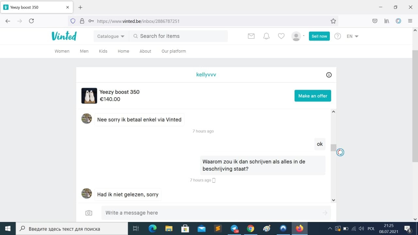Switch keyboard language POL indicator
The height and width of the screenshot is (235, 418).
[x=371, y=229]
